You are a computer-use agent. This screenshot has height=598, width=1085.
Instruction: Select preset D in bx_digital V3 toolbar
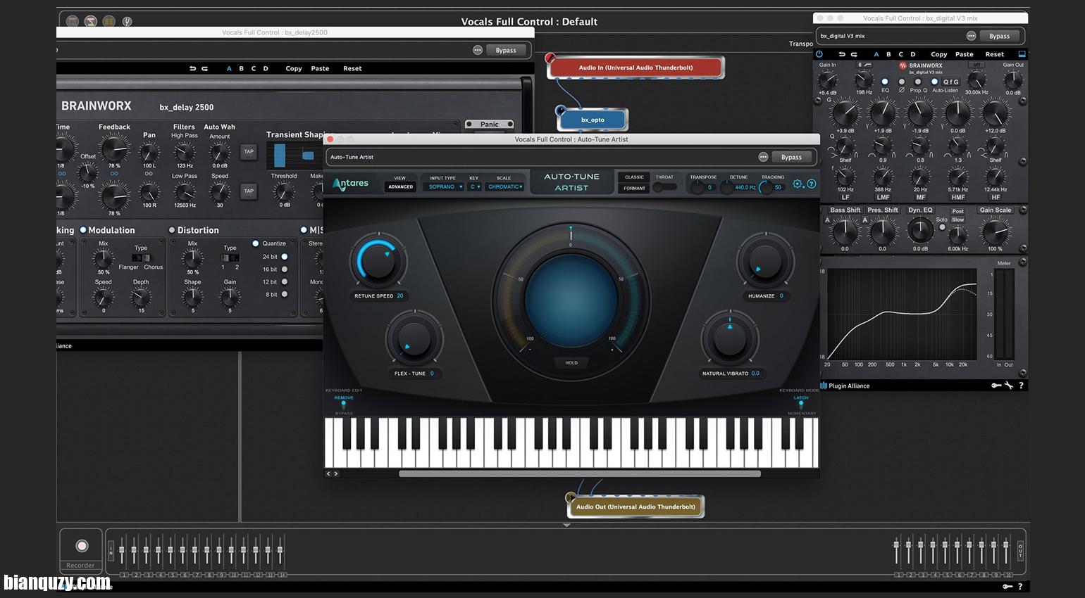point(913,54)
